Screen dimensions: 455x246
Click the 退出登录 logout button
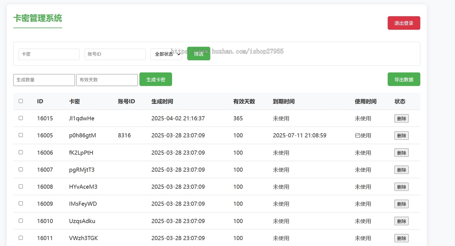(404, 23)
